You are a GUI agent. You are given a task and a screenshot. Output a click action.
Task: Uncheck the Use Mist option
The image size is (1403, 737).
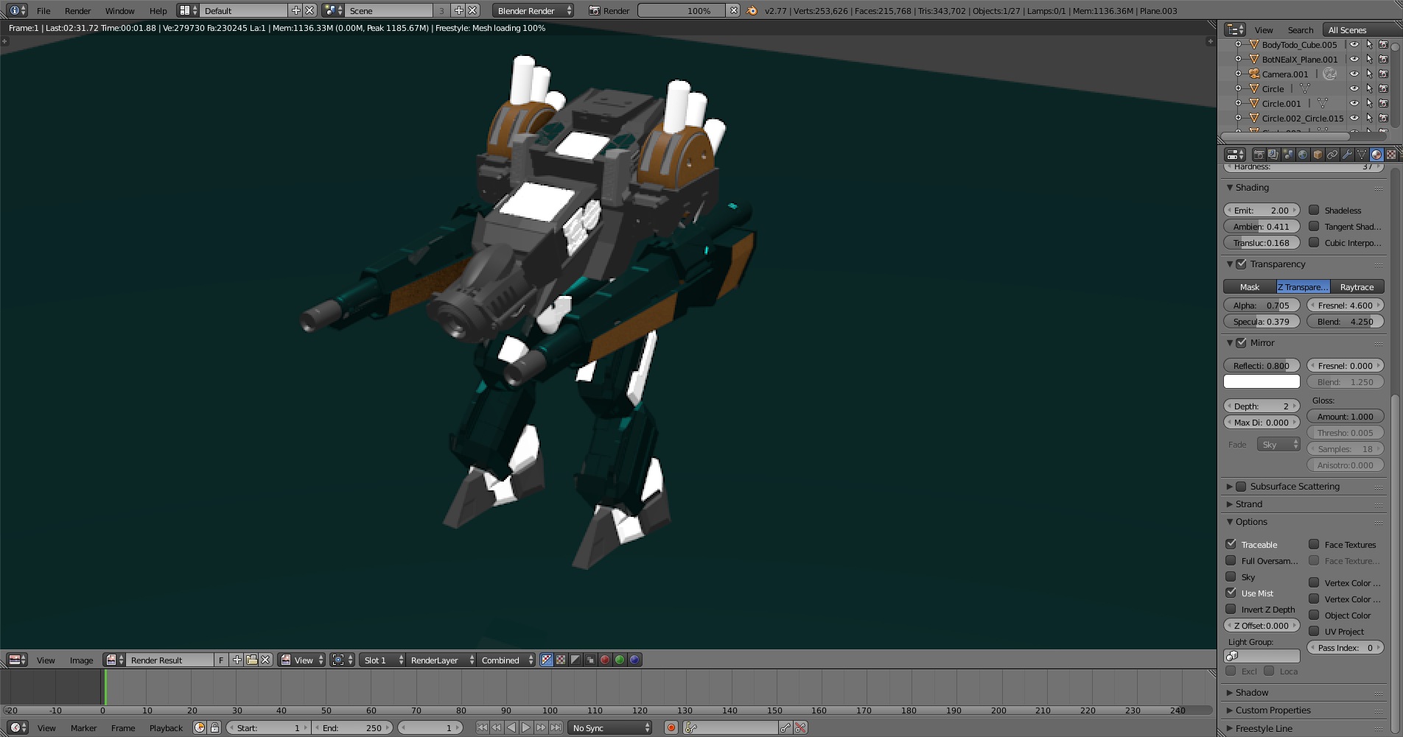coord(1231,593)
